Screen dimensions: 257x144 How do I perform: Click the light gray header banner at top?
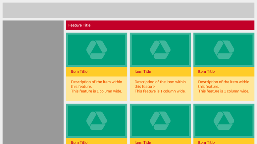[128, 10]
